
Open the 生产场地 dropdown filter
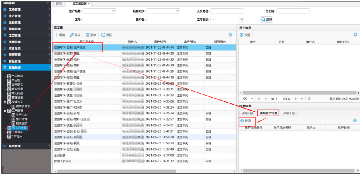coord(99,11)
